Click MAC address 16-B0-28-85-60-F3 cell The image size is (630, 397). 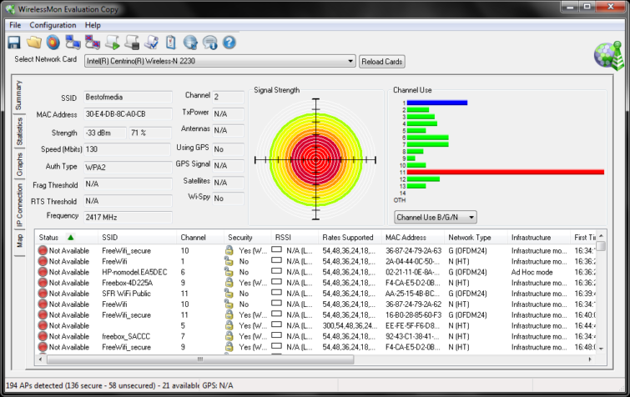click(x=413, y=315)
